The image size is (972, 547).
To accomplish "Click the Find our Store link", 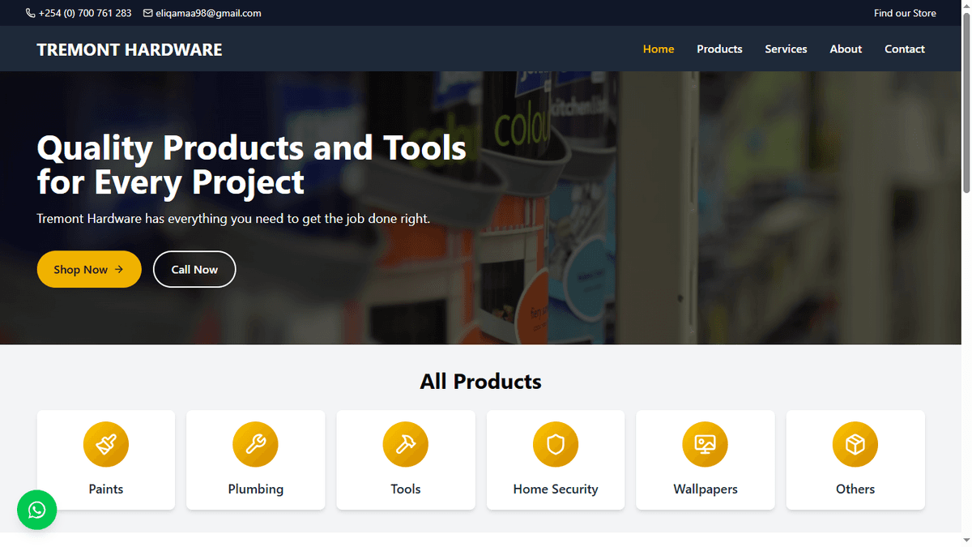I will [x=904, y=13].
